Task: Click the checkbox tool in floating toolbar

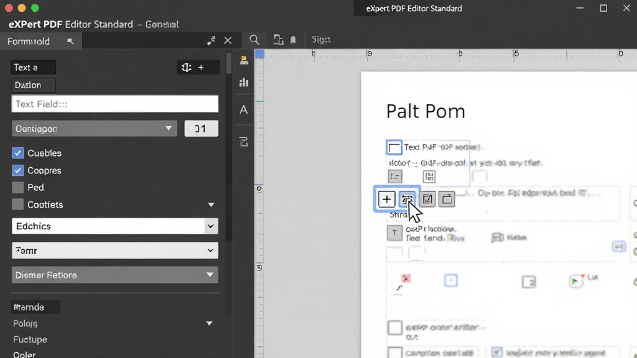Action: (x=427, y=200)
